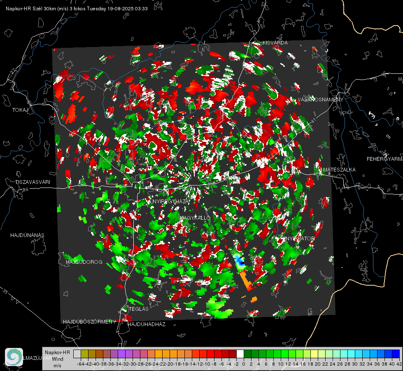Click the '-64' value on the legend scale
This screenshot has height=371, width=403.
(80, 364)
